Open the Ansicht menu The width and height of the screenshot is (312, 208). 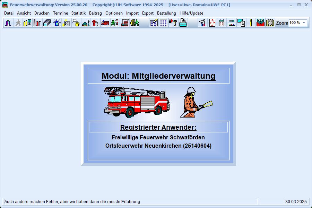click(x=24, y=13)
